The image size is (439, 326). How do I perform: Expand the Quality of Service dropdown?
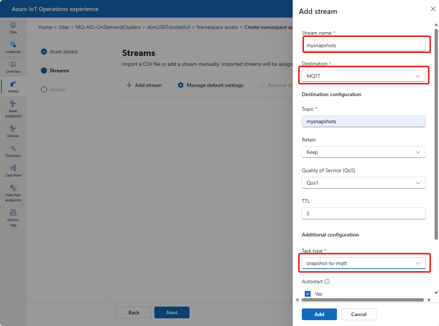(x=364, y=183)
